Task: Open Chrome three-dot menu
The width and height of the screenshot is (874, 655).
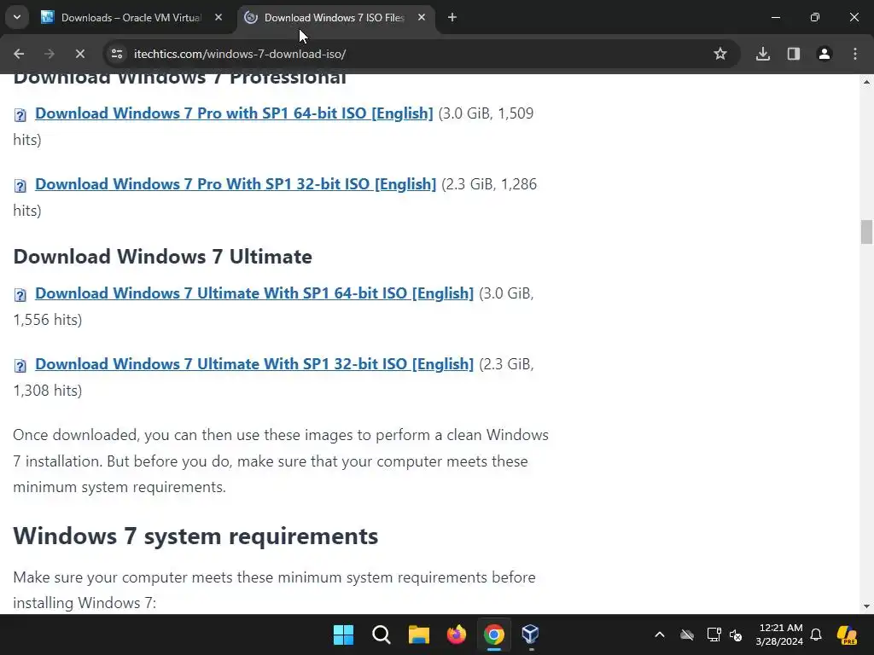Action: pyautogui.click(x=855, y=54)
